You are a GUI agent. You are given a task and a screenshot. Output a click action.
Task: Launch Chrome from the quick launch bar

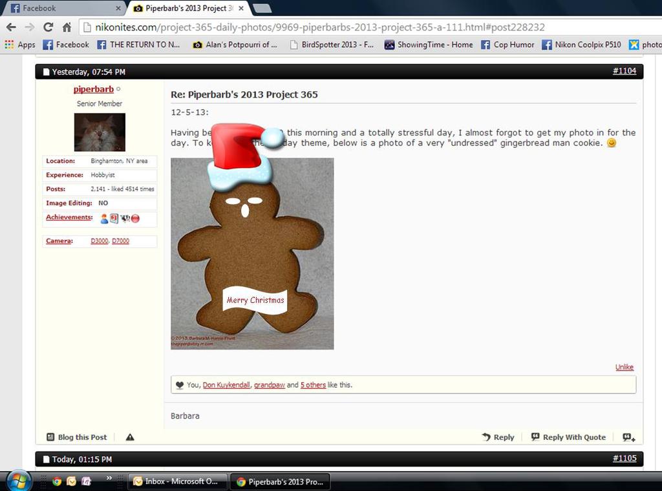(57, 481)
